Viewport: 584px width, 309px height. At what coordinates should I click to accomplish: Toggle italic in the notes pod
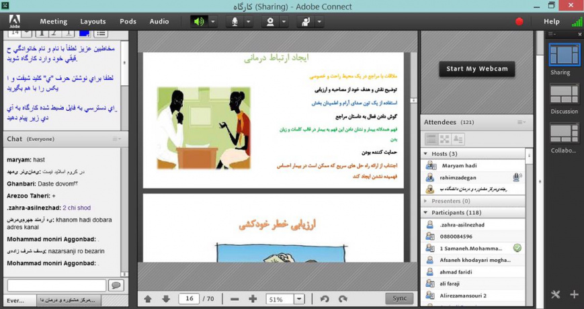54,33
